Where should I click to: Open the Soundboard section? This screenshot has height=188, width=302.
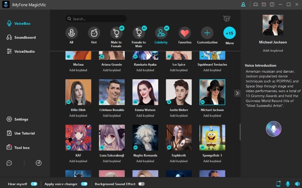(x=21, y=37)
